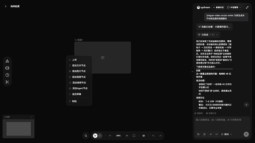255x143 pixels.
Task: Collapse the 小地图 minimap panel
Action: [x=32, y=117]
